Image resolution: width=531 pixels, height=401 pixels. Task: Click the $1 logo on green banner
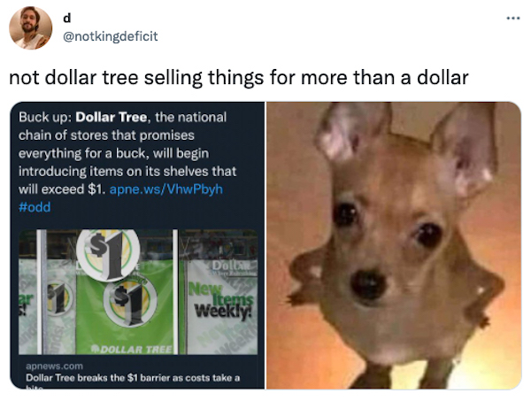tap(130, 304)
